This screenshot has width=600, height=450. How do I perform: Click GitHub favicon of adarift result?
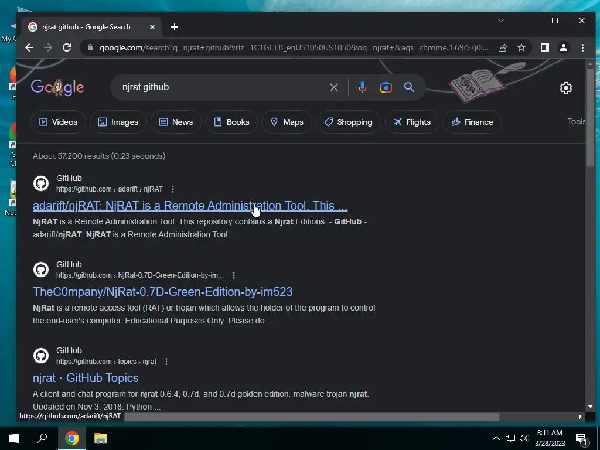pos(41,183)
